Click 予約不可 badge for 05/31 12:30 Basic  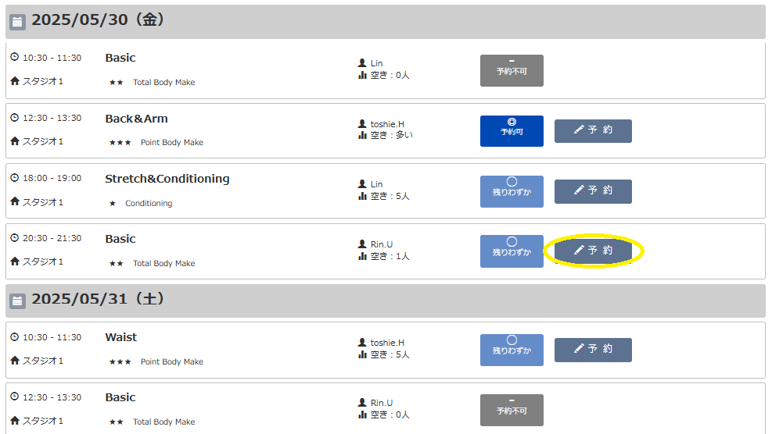512,410
